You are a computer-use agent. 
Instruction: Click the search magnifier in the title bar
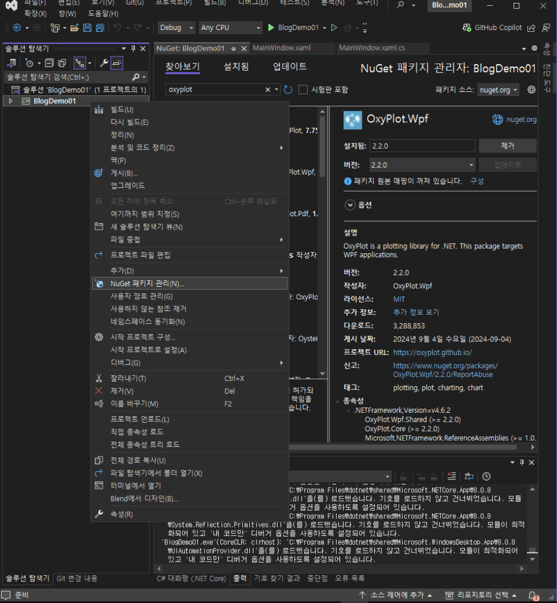tap(401, 5)
